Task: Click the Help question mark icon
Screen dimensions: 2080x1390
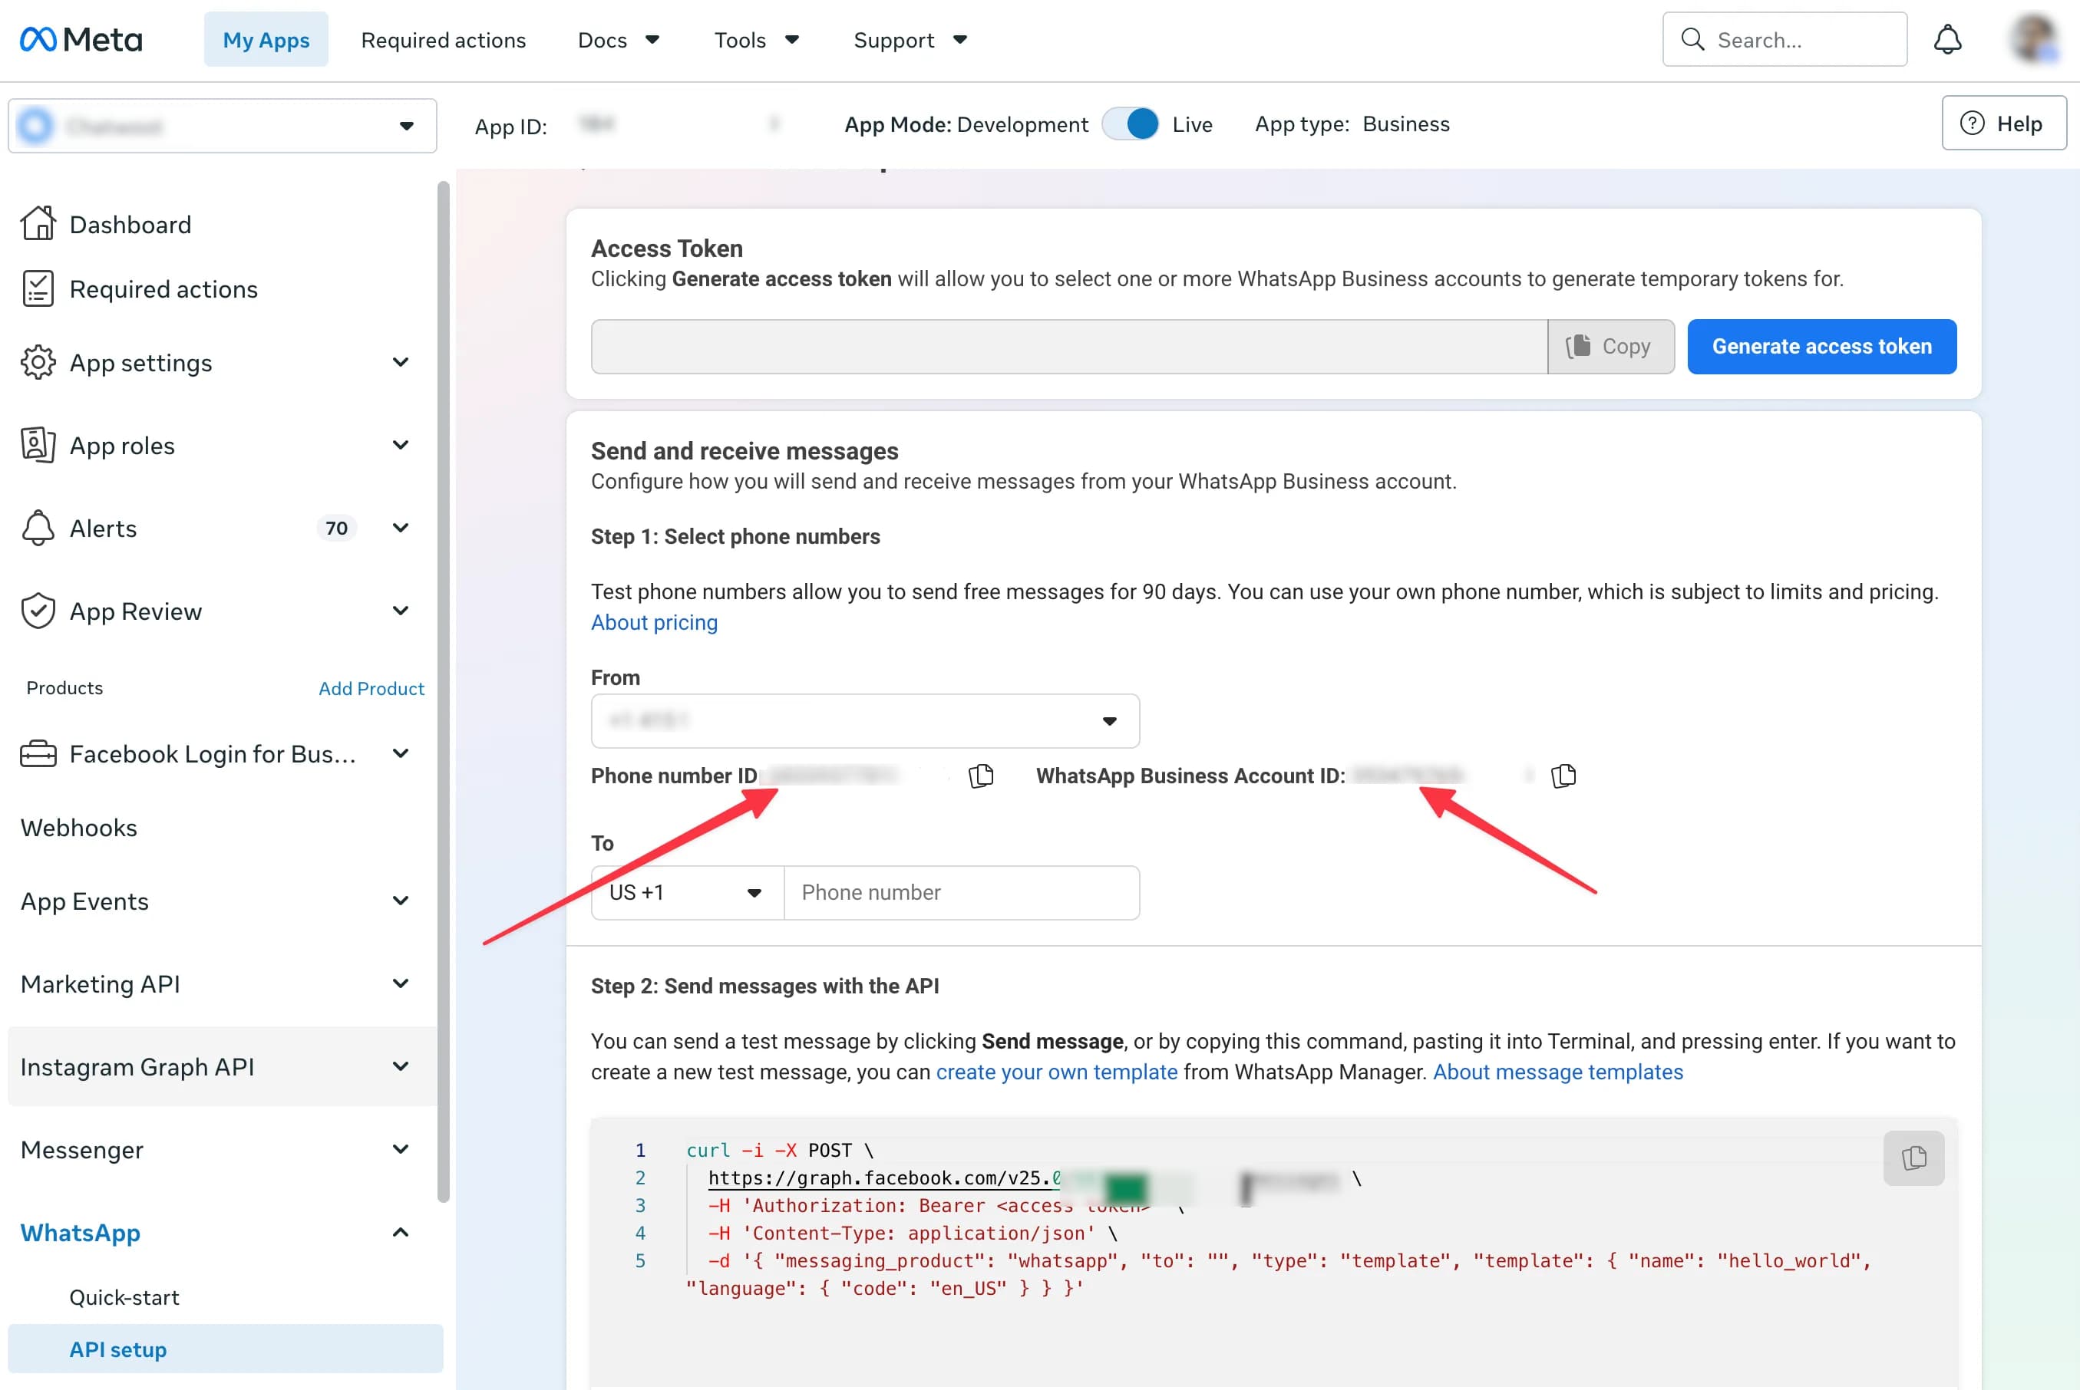Action: coord(1972,124)
